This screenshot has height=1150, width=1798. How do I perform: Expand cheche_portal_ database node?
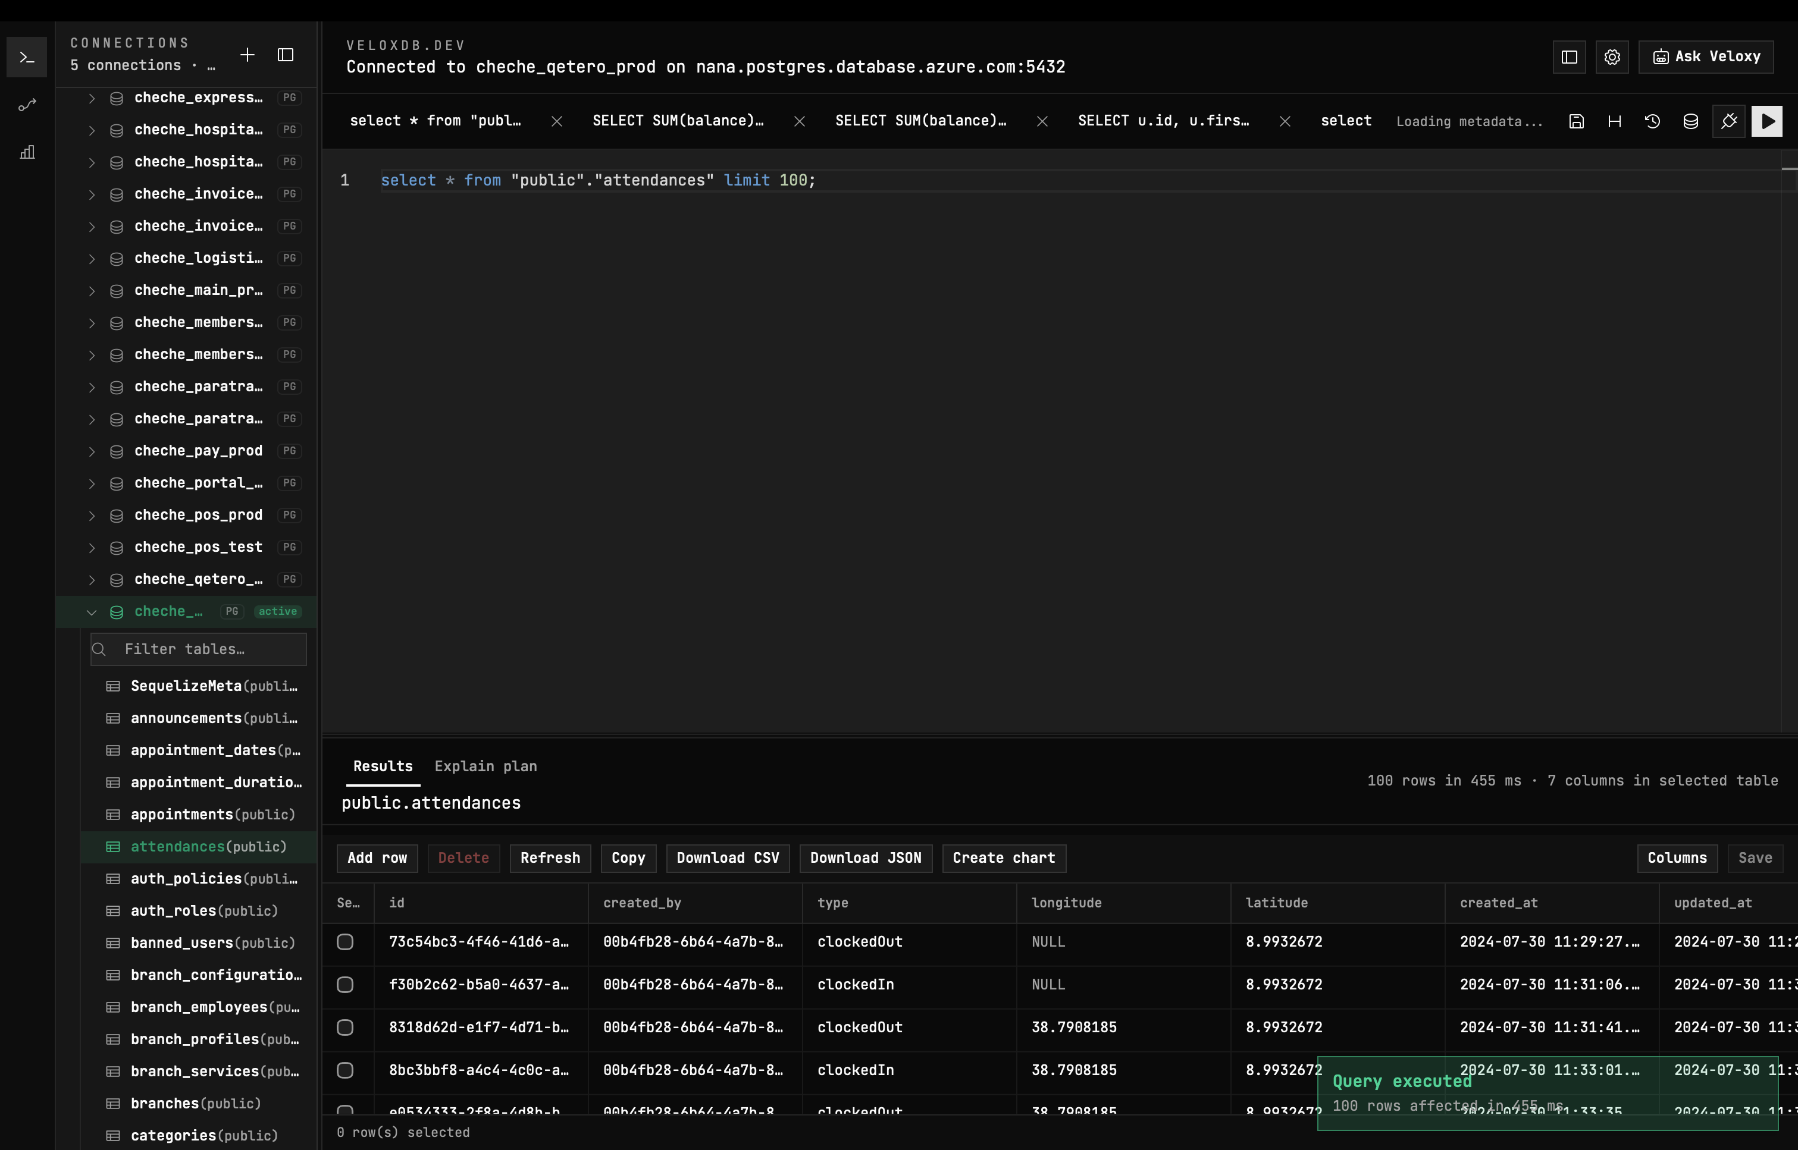(91, 483)
